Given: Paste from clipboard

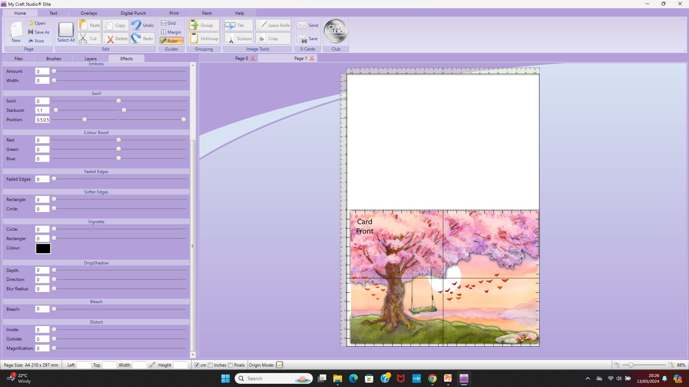Looking at the screenshot, I should pos(89,25).
